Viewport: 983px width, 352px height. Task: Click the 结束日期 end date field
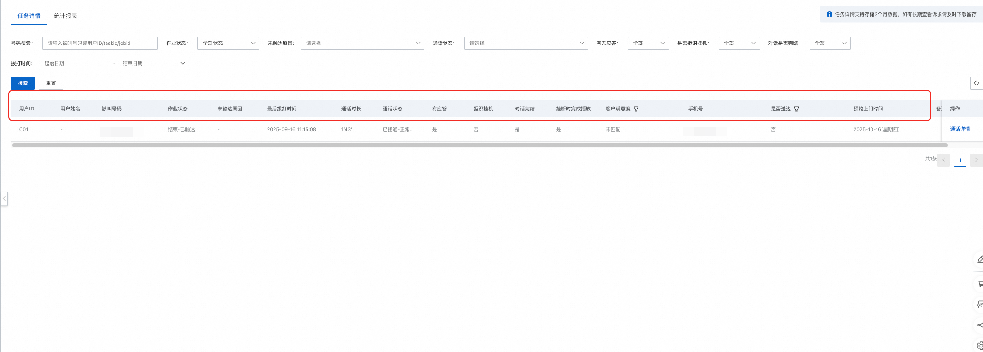133,63
